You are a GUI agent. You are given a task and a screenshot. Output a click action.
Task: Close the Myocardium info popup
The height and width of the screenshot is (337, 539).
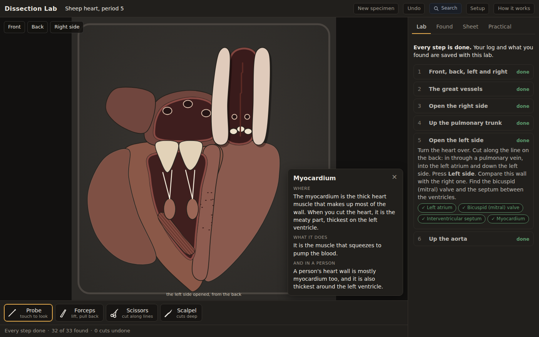(394, 177)
